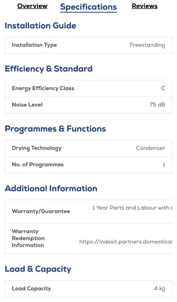Click the Additional Information heading
The image size is (177, 302).
[51, 188]
